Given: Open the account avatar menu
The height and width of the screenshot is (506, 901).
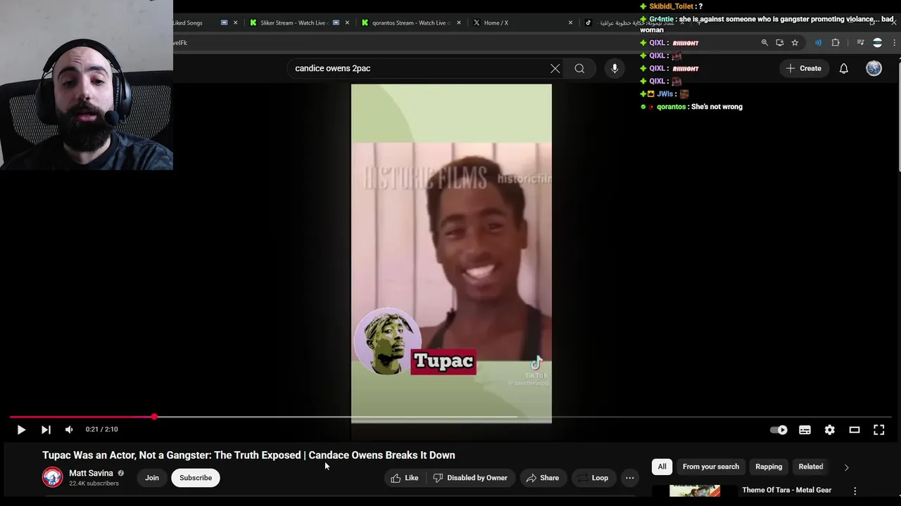Looking at the screenshot, I should coord(874,68).
